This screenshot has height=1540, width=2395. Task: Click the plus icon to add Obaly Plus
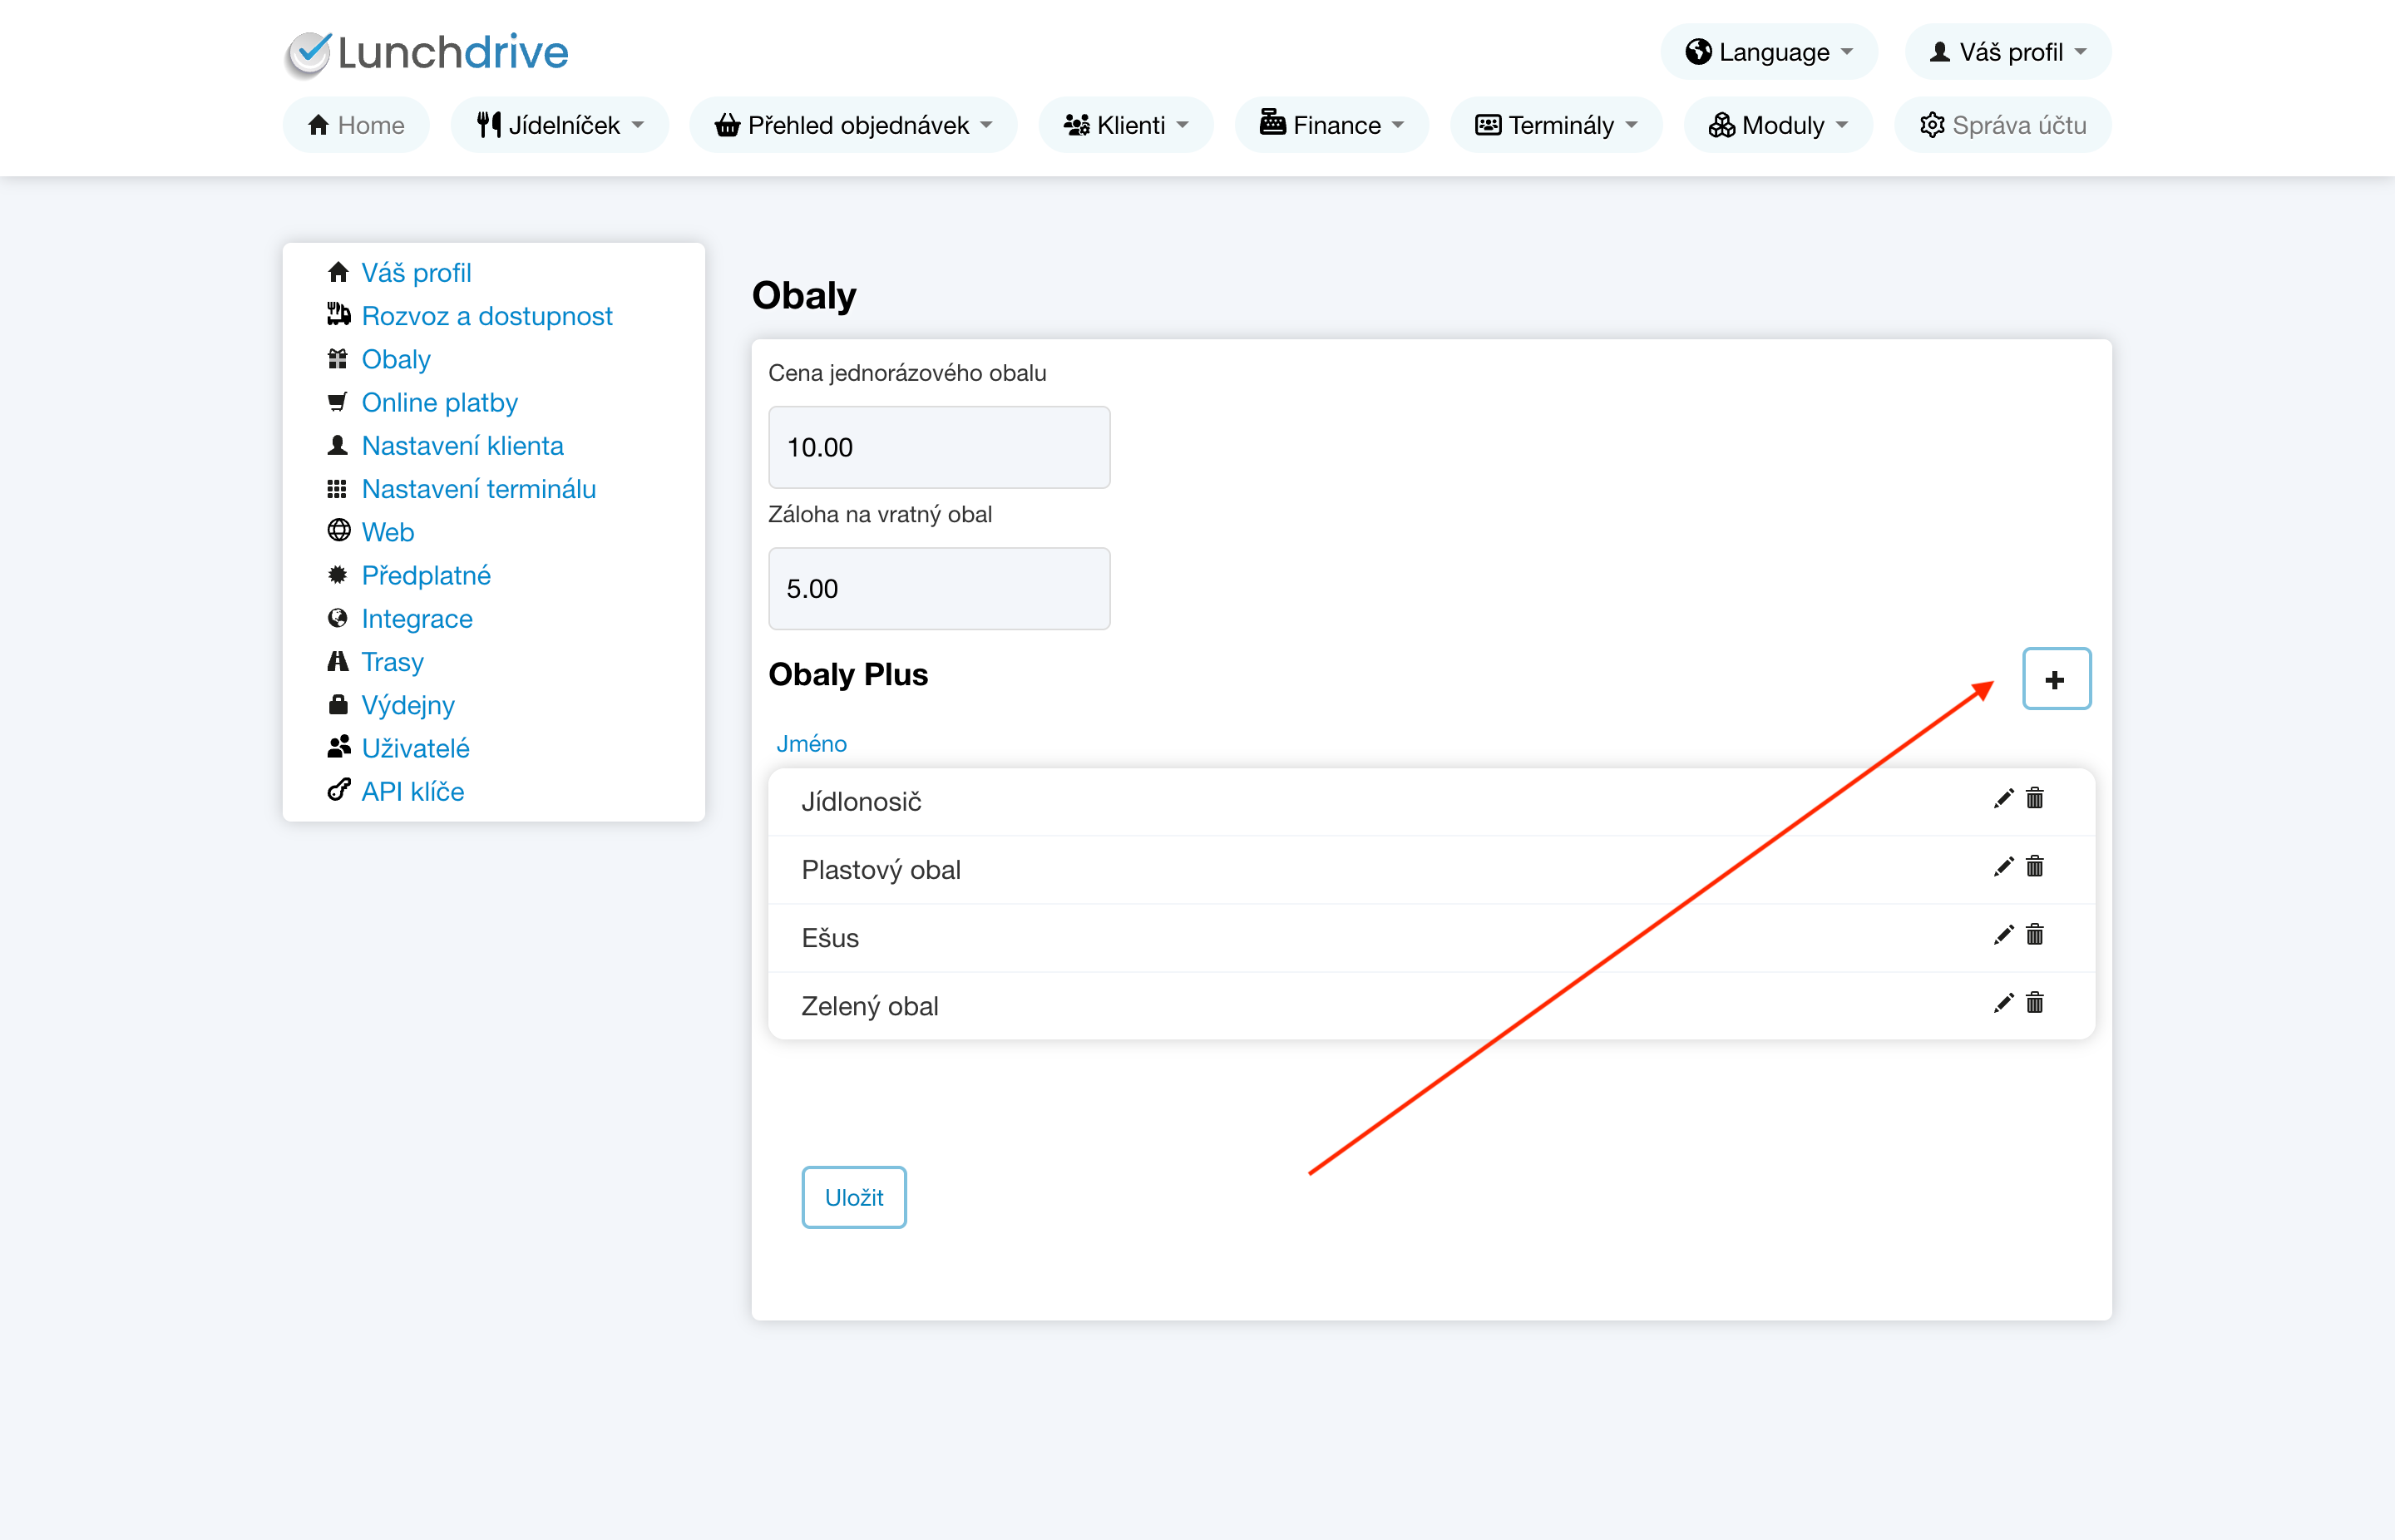coord(2055,679)
